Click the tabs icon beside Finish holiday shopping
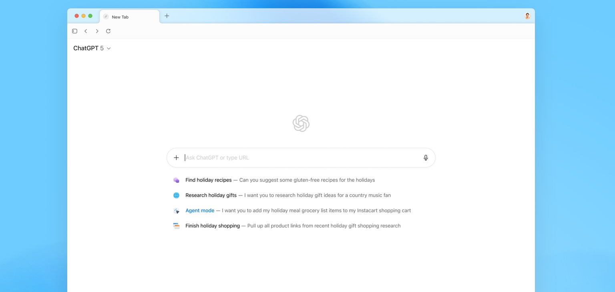Image resolution: width=615 pixels, height=292 pixels. click(x=176, y=226)
